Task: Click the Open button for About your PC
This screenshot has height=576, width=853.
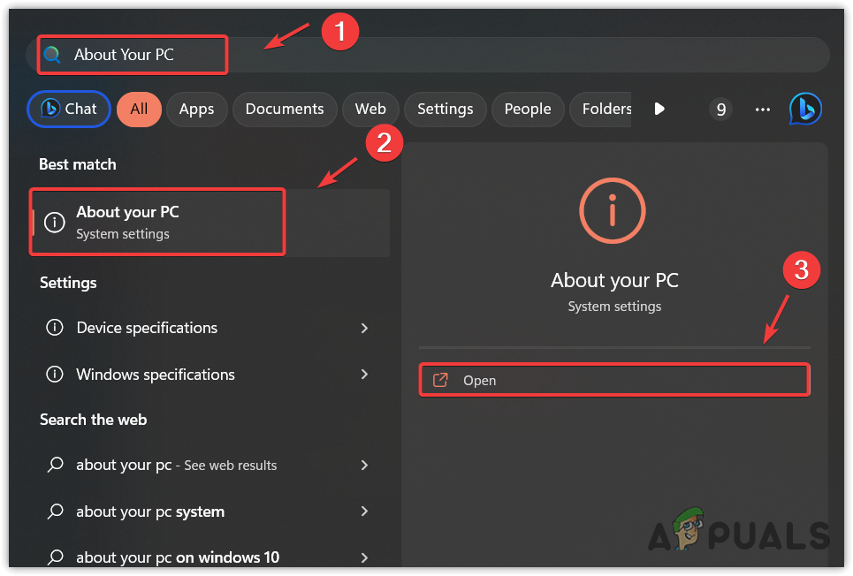Action: pos(613,380)
